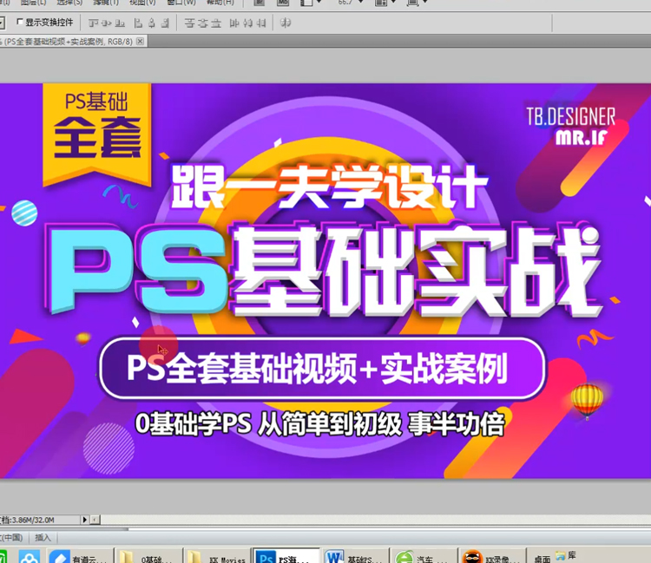Viewport: 651px width, 563px height.
Task: Open the 选择(S) menu
Action: click(x=69, y=3)
